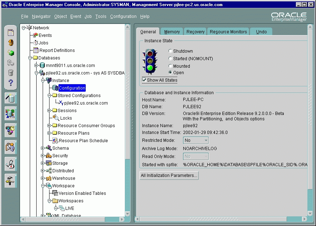The width and height of the screenshot is (316, 226).
Task: Click the report page icon at top of toolbar
Action: coord(11,33)
